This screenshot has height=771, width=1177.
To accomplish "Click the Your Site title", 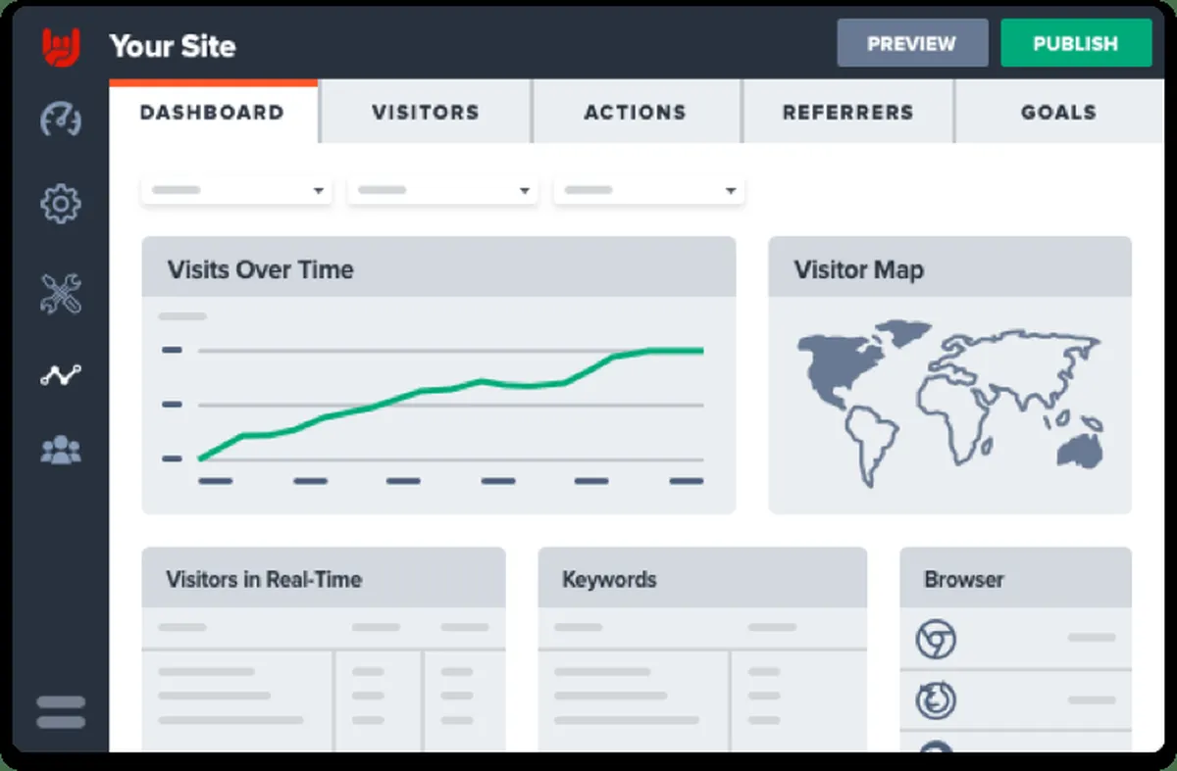I will point(173,46).
